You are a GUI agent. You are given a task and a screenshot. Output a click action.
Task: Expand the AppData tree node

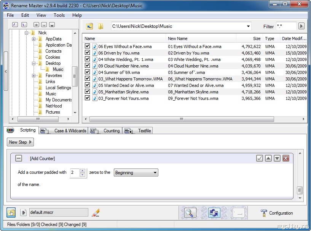[x=34, y=39]
